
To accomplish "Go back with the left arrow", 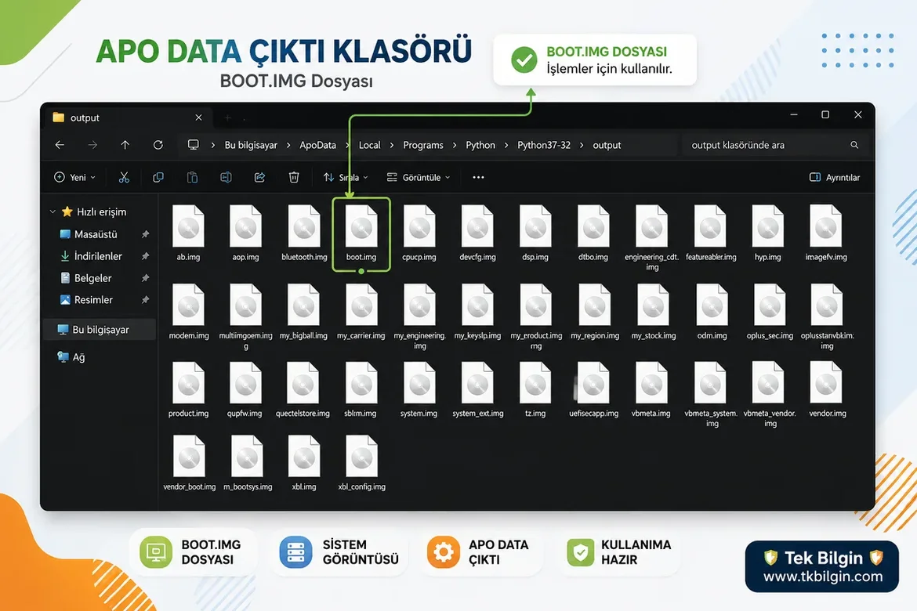I will tap(60, 144).
